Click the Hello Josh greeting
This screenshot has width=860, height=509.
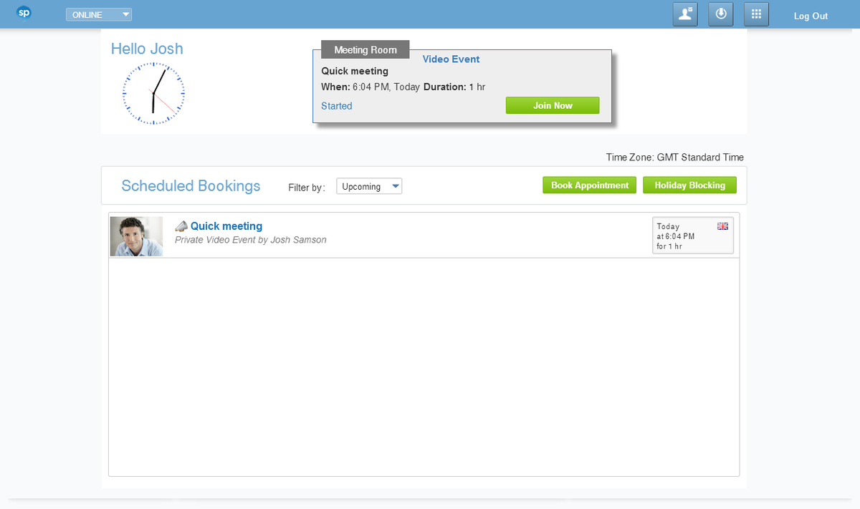tap(147, 49)
